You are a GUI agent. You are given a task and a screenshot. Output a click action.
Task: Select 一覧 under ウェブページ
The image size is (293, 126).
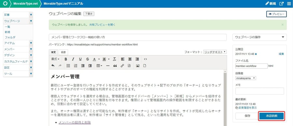coord(7,27)
